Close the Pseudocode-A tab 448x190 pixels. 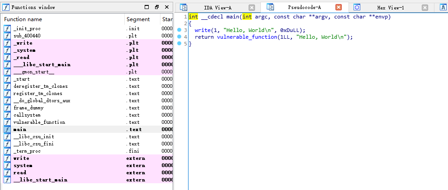coord(338,7)
